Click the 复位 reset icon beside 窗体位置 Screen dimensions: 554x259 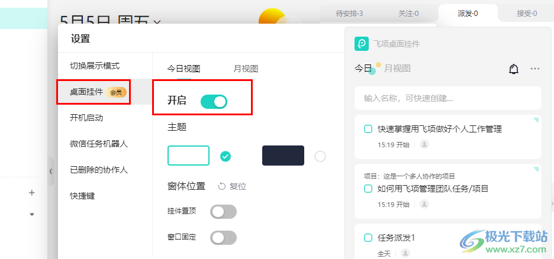pos(222,186)
